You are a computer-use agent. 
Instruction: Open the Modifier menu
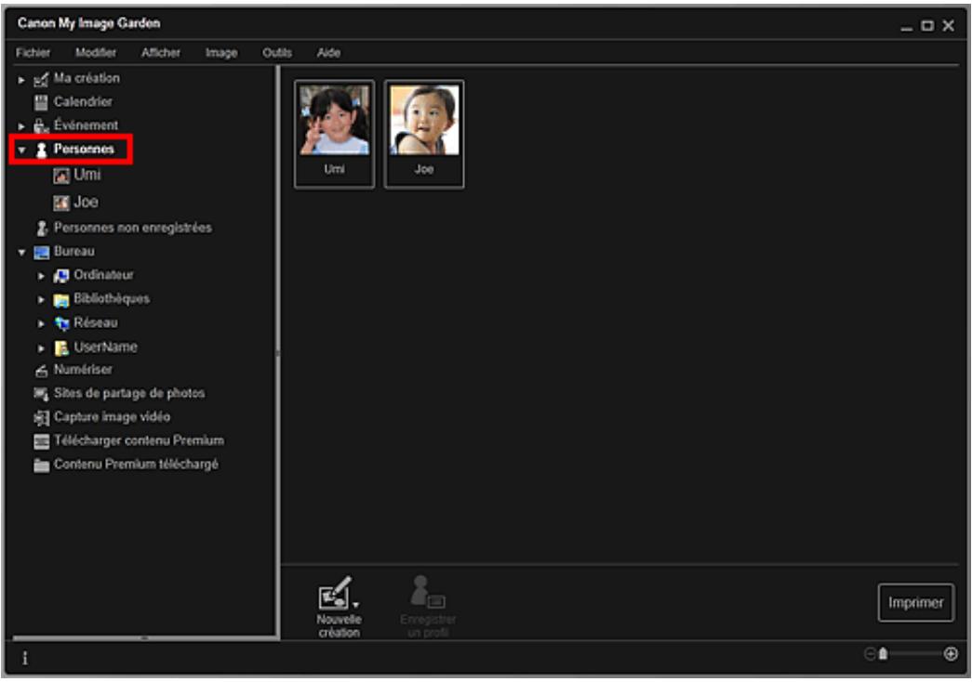pyautogui.click(x=96, y=53)
